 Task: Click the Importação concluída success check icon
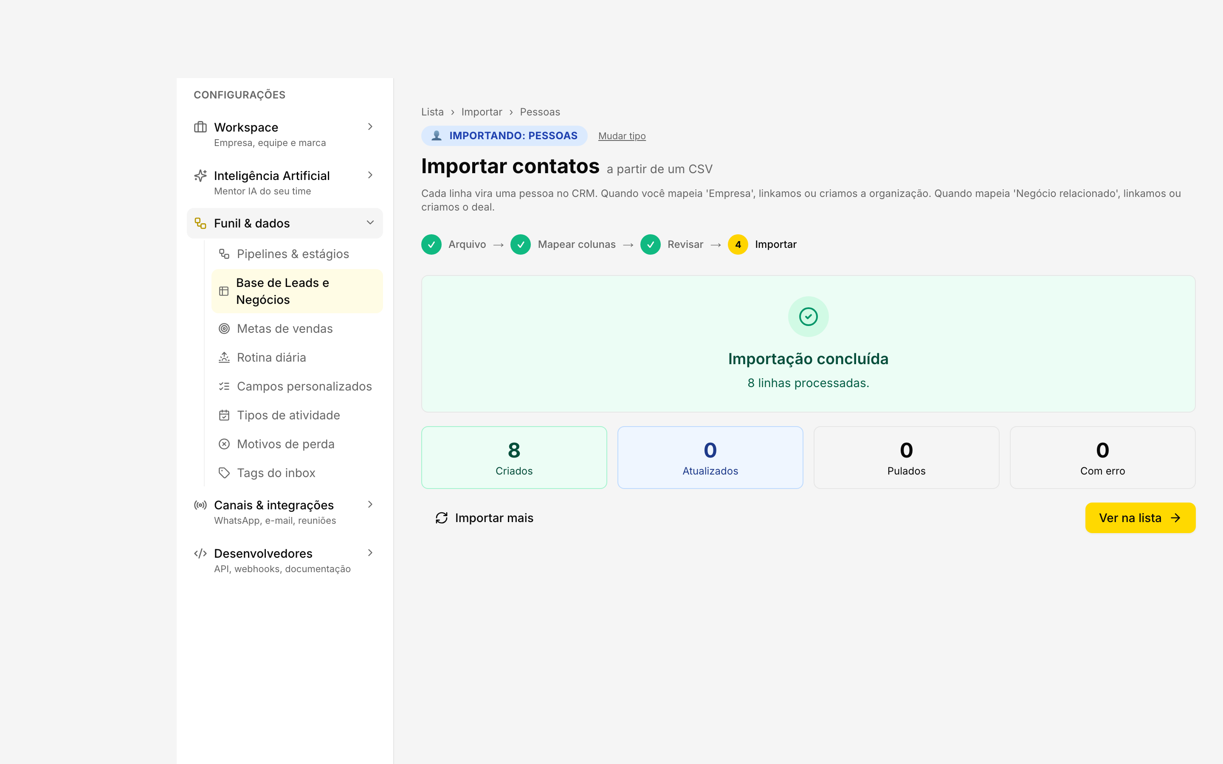pos(809,317)
